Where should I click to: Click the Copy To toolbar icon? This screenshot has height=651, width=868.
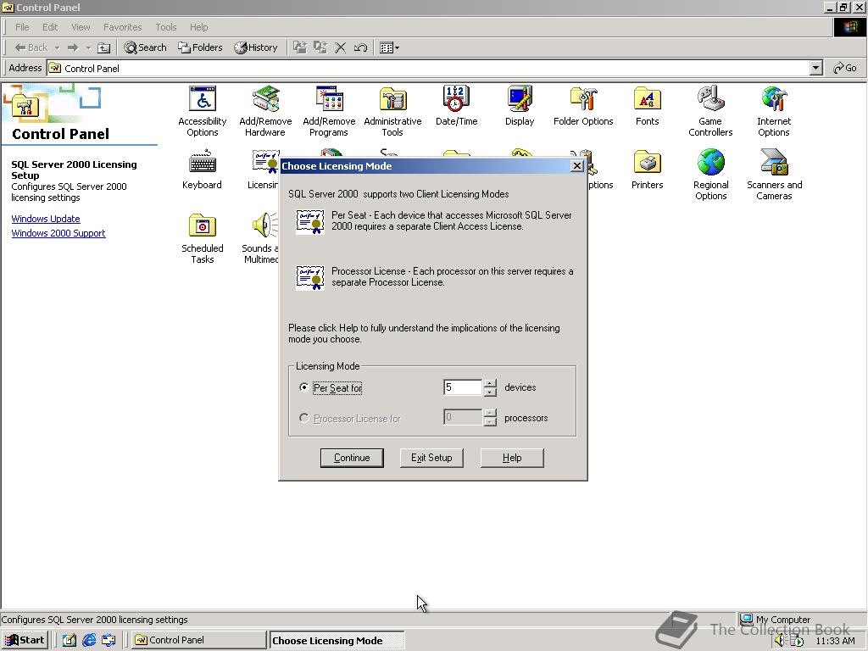(320, 47)
